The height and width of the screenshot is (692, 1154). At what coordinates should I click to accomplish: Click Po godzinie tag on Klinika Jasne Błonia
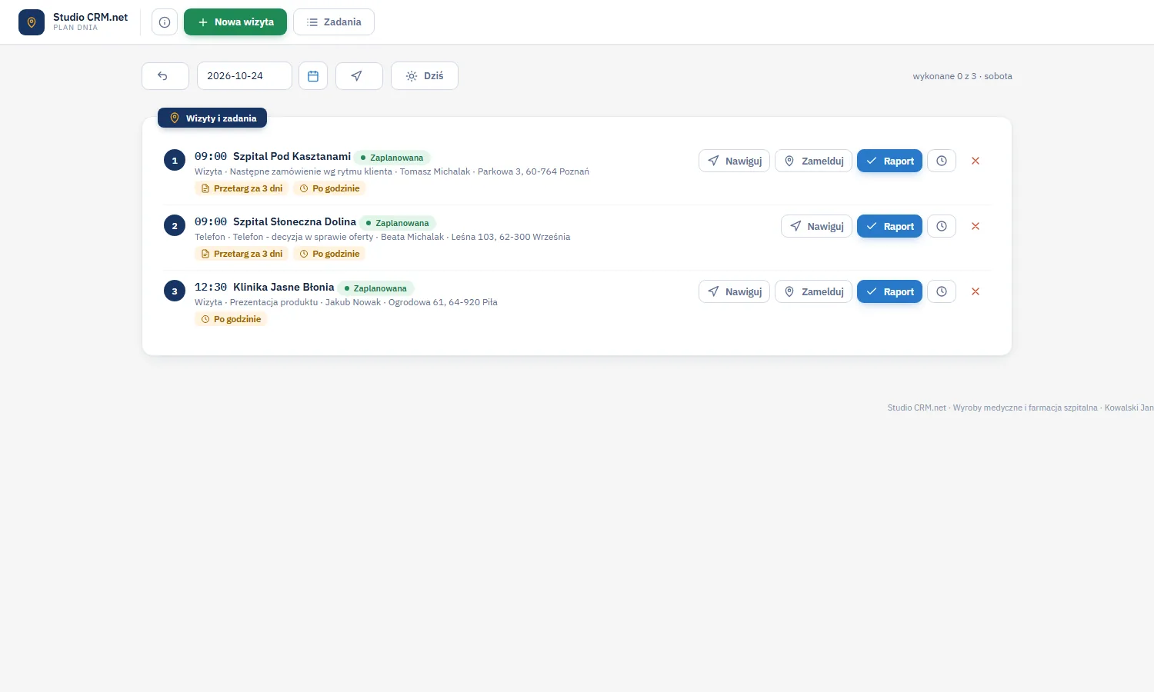231,319
